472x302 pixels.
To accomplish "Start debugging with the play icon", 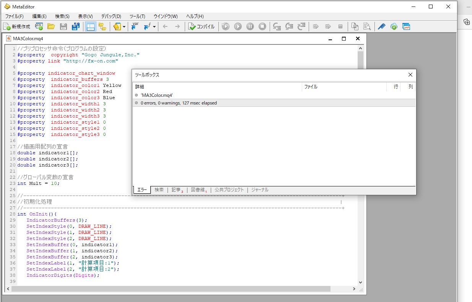I will click(238, 26).
